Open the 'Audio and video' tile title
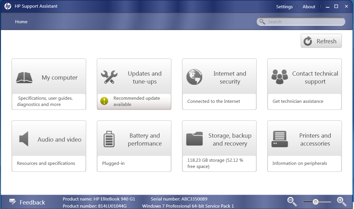 pos(59,140)
